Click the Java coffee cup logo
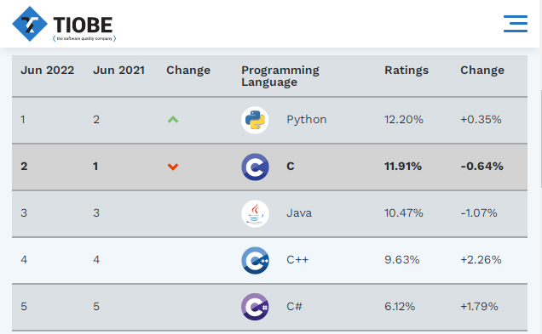The image size is (542, 334). 255,213
